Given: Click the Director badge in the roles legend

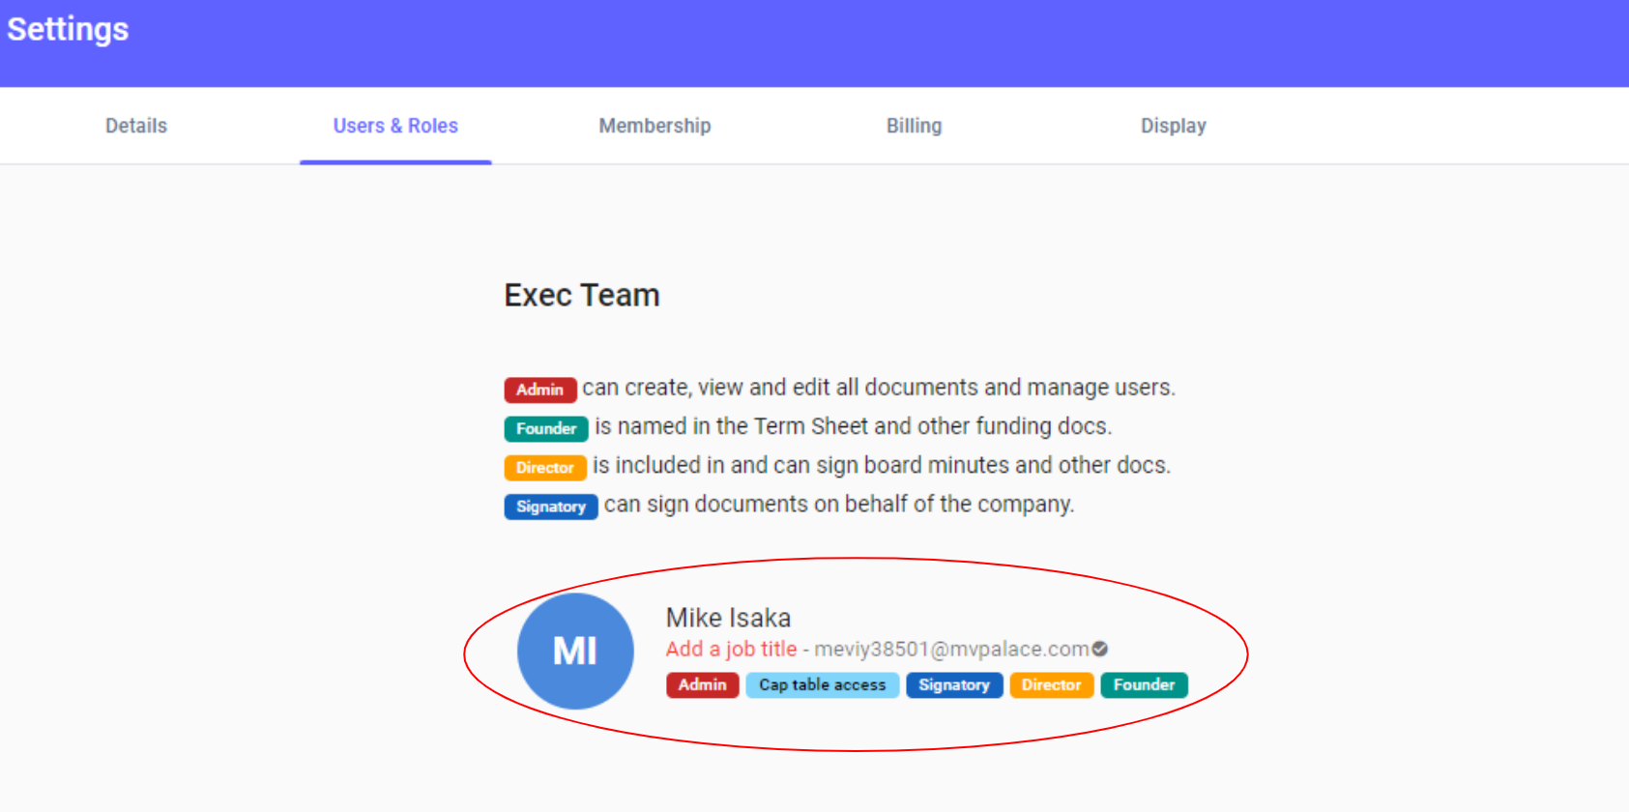Looking at the screenshot, I should click(x=544, y=468).
